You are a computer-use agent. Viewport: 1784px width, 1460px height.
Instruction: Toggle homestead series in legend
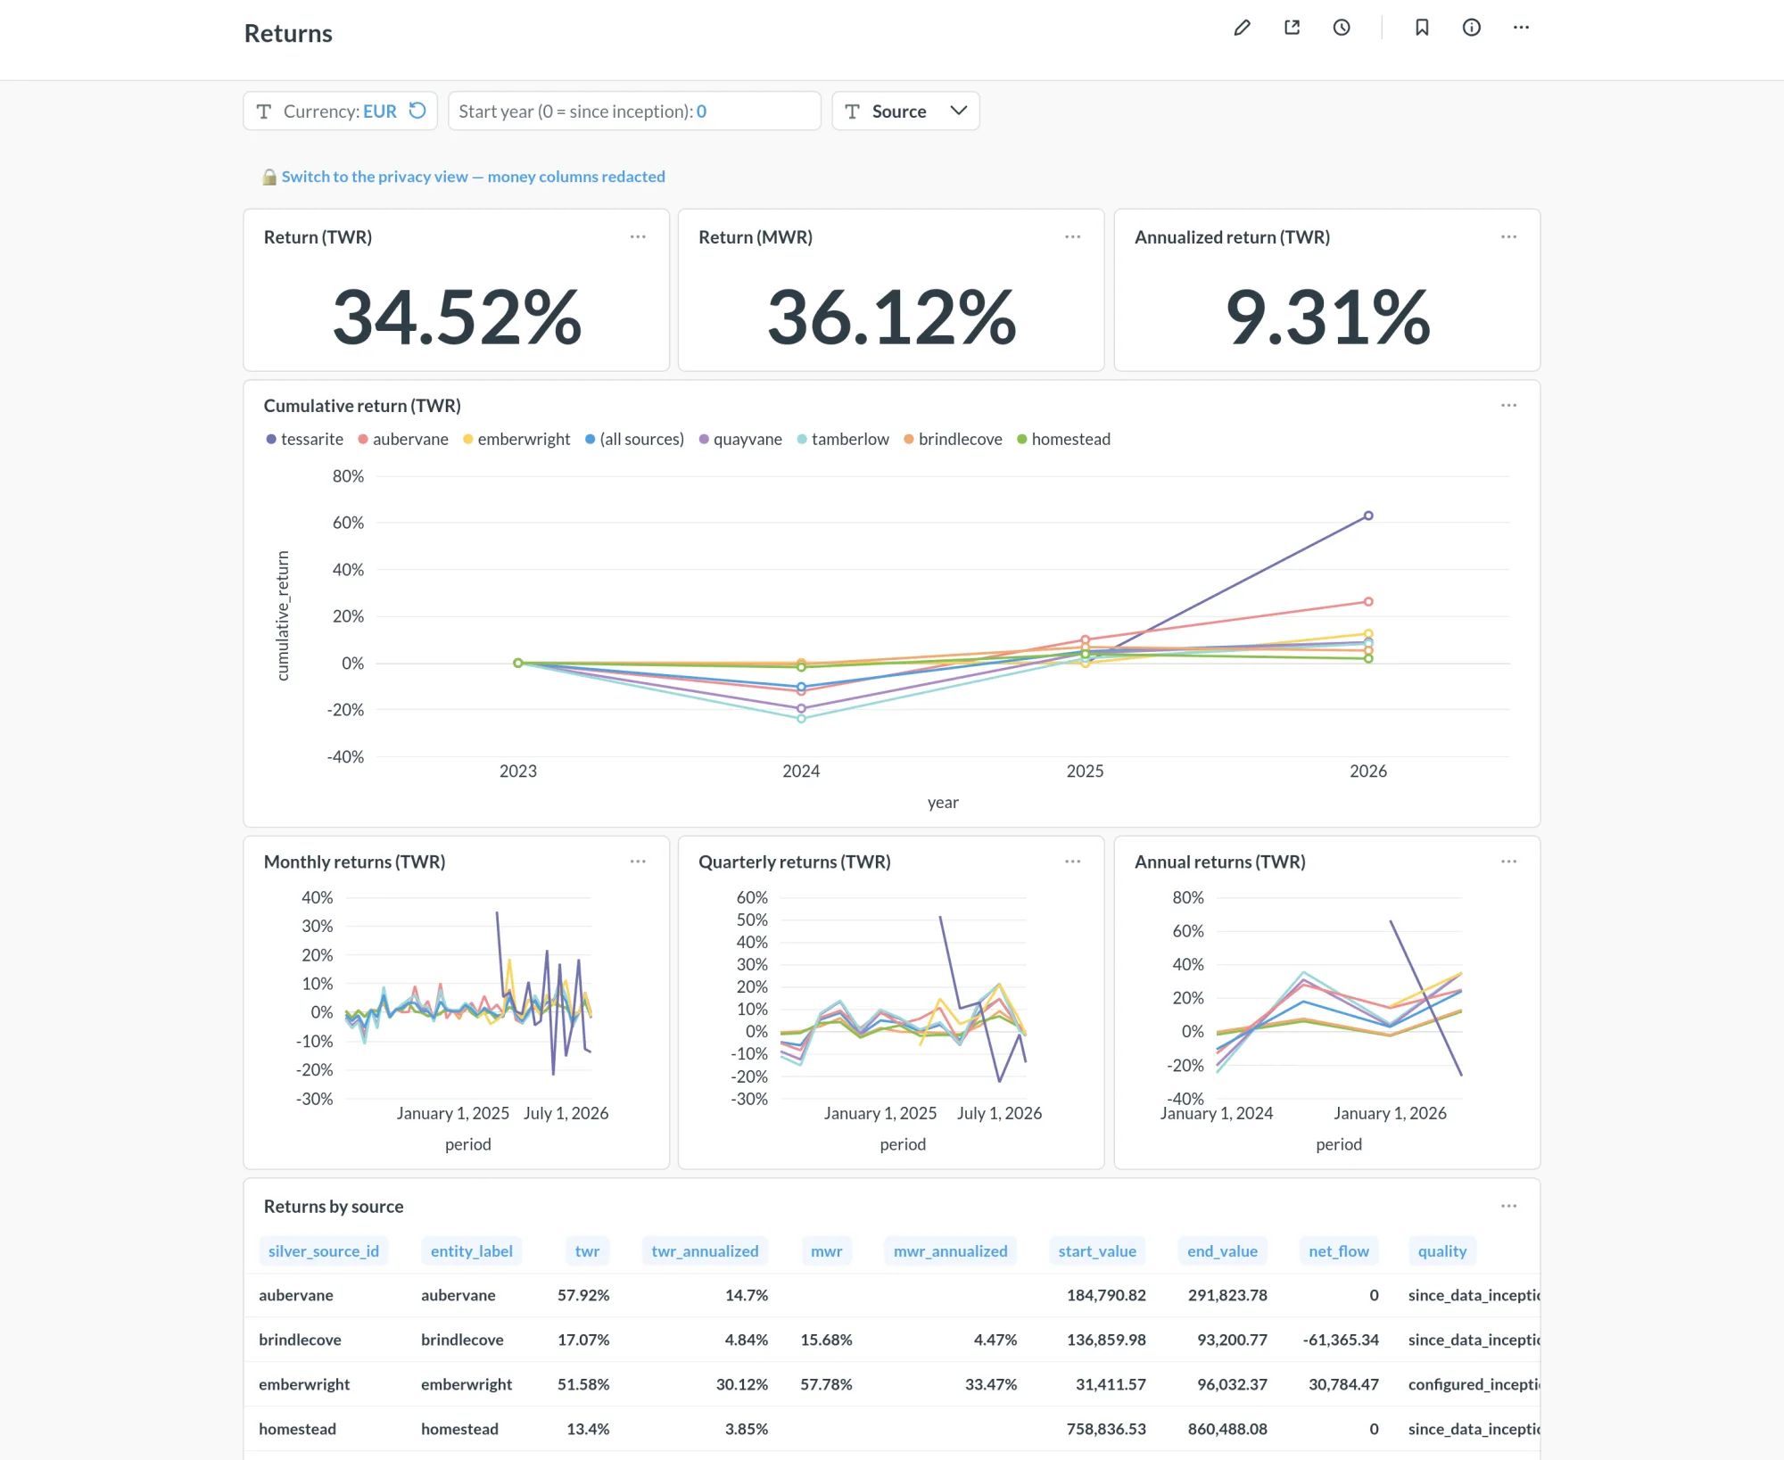pyautogui.click(x=1063, y=439)
